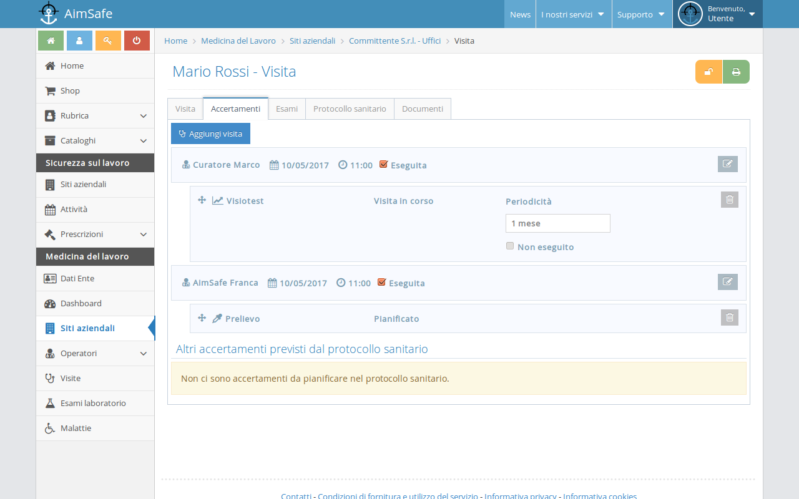Open the Siti aziendali breadcrumb link
This screenshot has width=799, height=499.
click(312, 41)
